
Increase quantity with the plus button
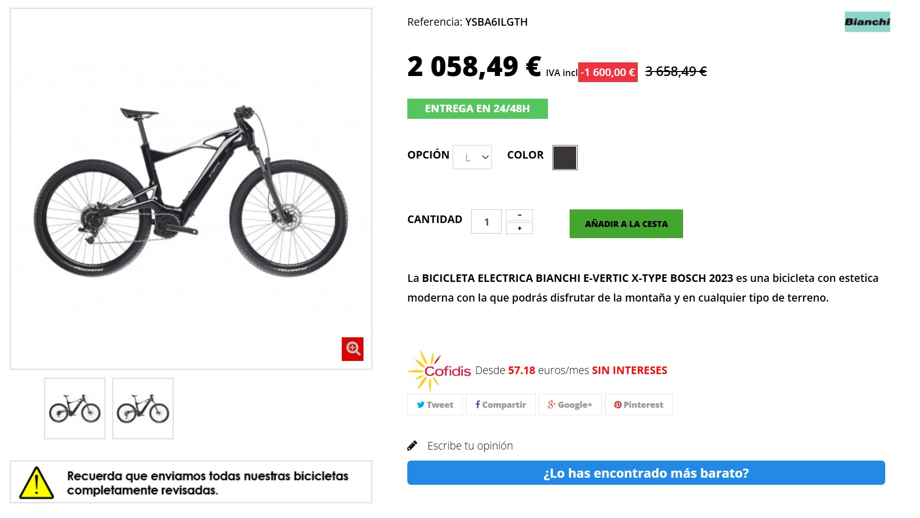click(519, 228)
